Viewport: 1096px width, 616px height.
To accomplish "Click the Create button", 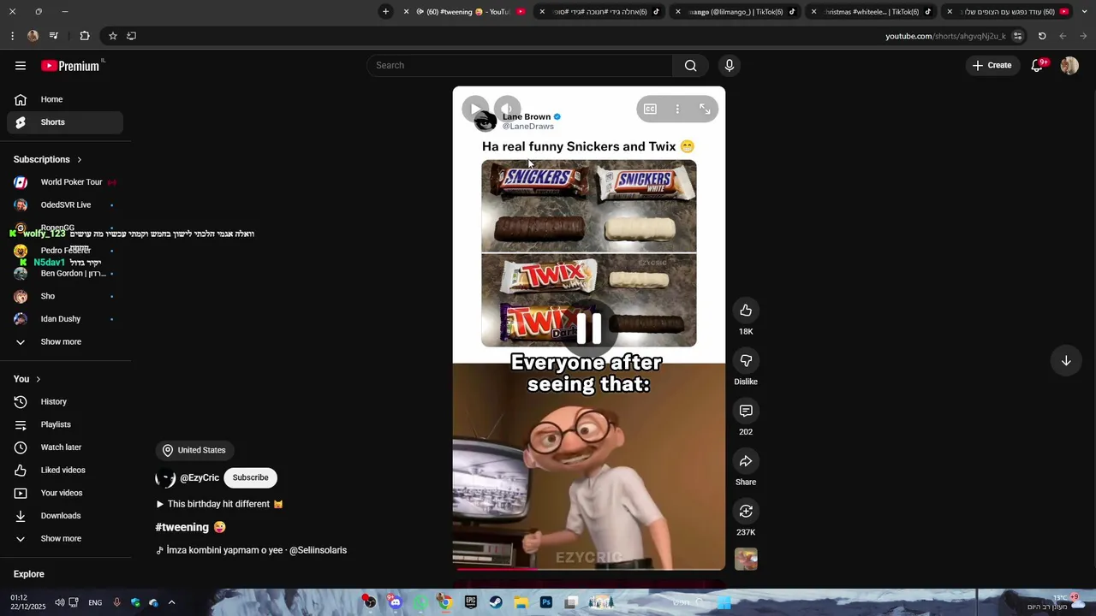I will click(992, 66).
